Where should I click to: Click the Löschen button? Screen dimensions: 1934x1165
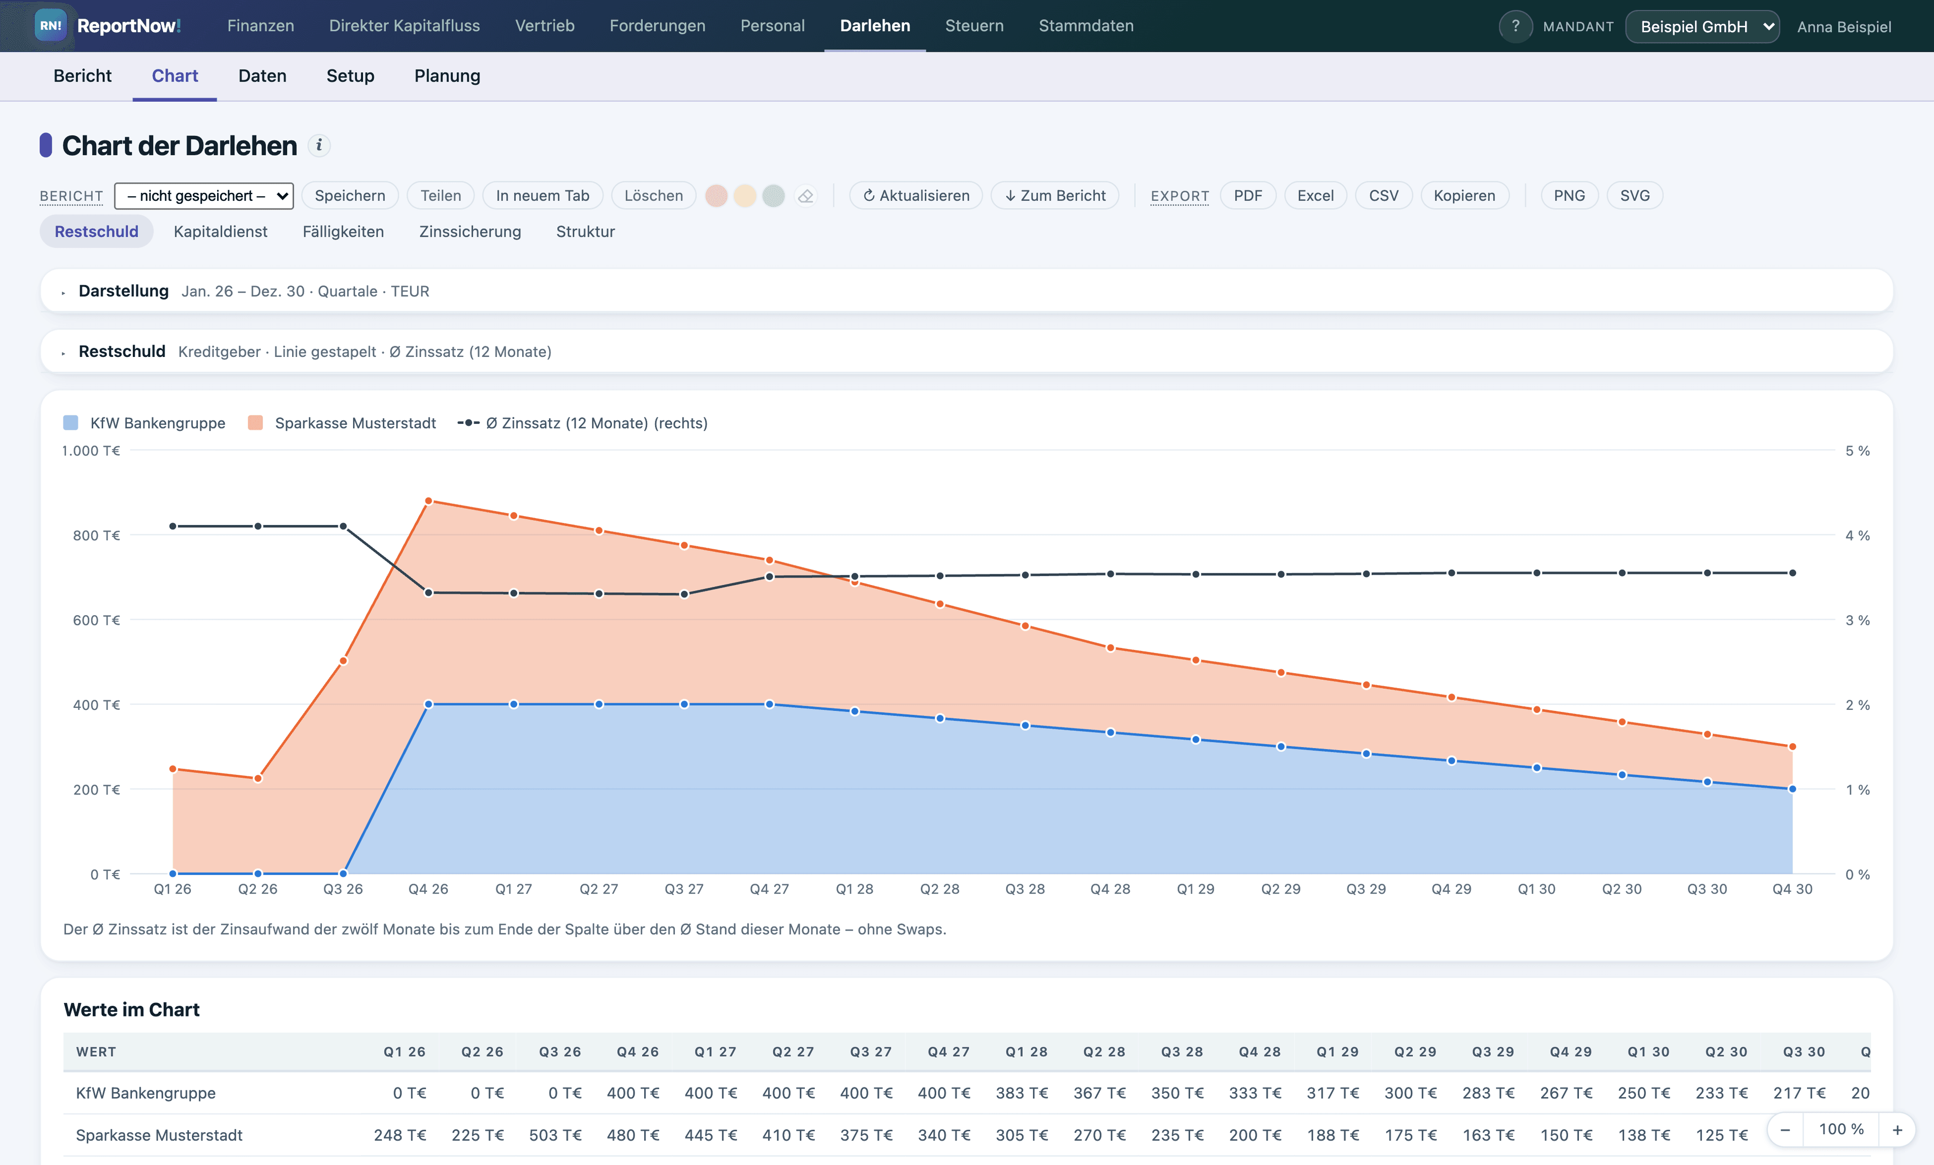pyautogui.click(x=654, y=196)
